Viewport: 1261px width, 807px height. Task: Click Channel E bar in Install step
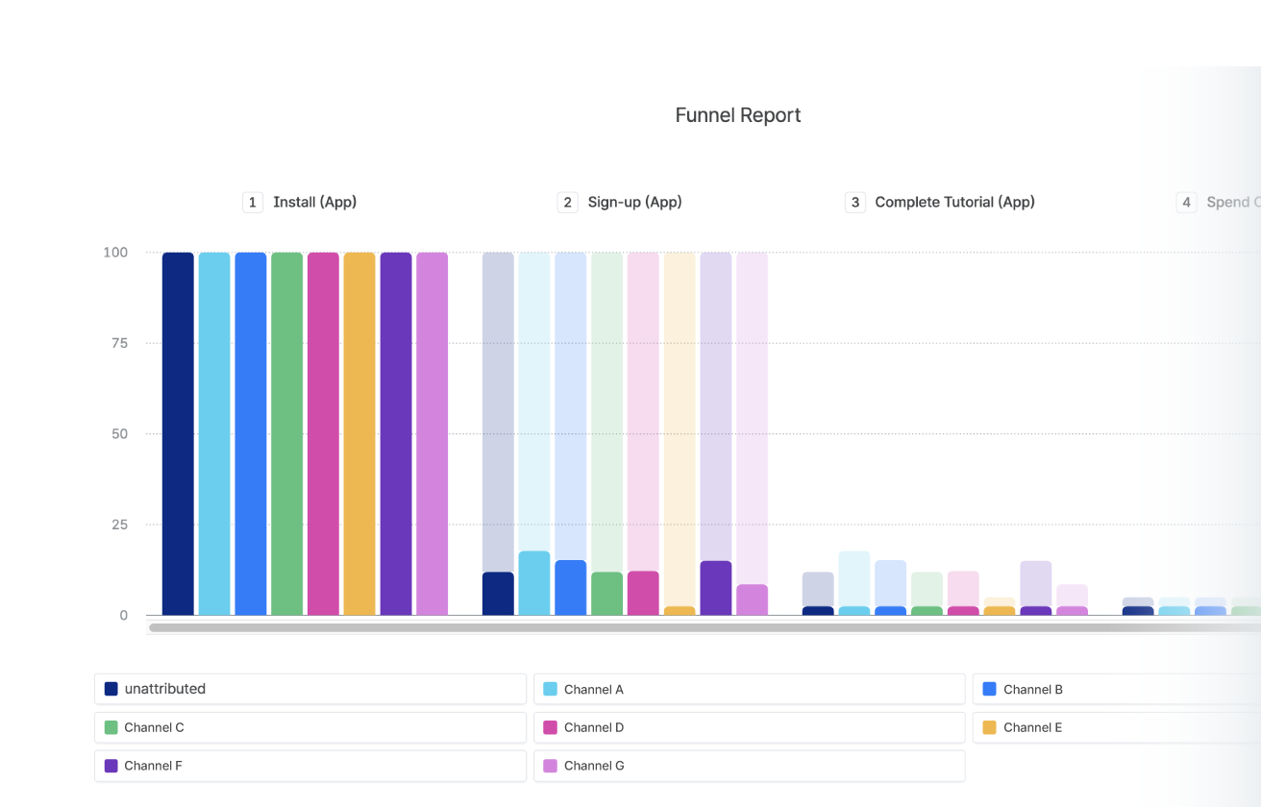pos(359,433)
